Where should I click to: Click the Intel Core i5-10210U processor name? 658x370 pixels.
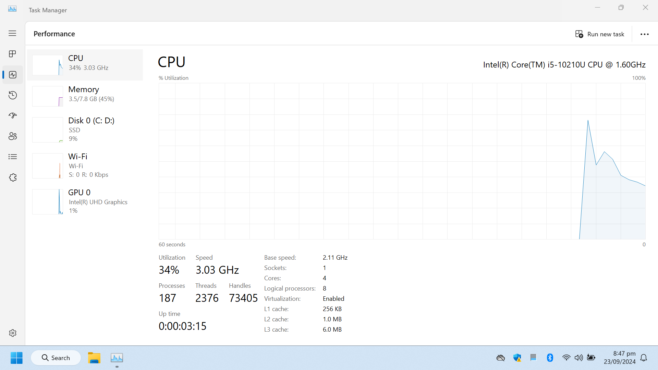564,65
